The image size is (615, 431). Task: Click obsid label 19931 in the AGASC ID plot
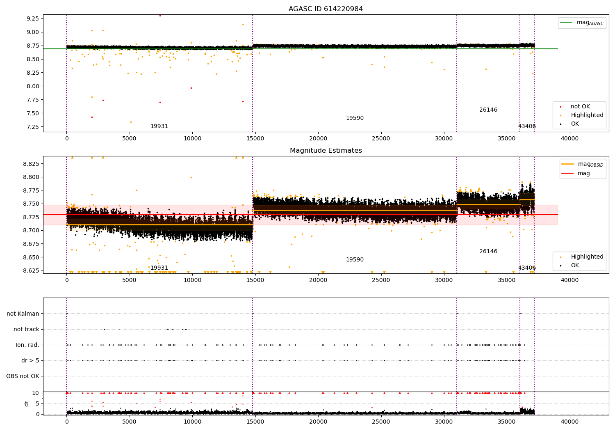[159, 126]
